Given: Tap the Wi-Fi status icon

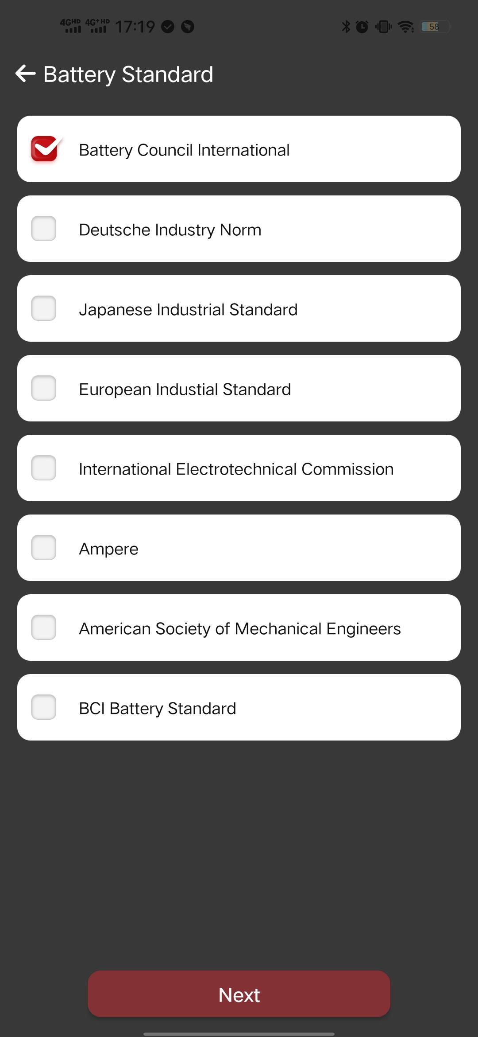Looking at the screenshot, I should 406,27.
